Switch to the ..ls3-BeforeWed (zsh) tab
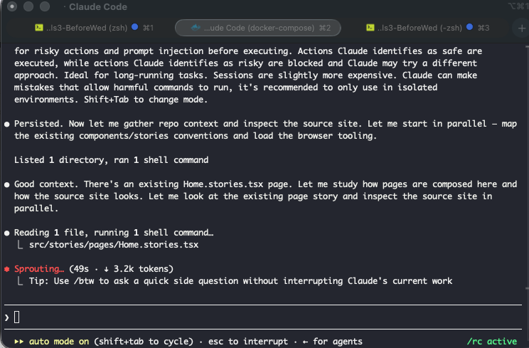The width and height of the screenshot is (529, 348). coord(94,28)
